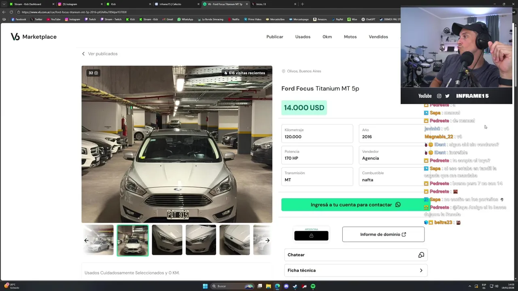Open PayPal bookmark

337,19
